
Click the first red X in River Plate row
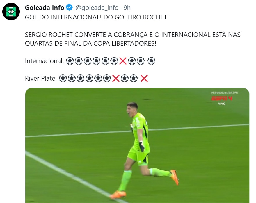116,78
